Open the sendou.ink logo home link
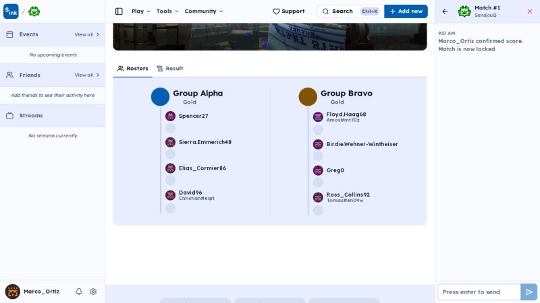This screenshot has height=303, width=540. coord(11,11)
